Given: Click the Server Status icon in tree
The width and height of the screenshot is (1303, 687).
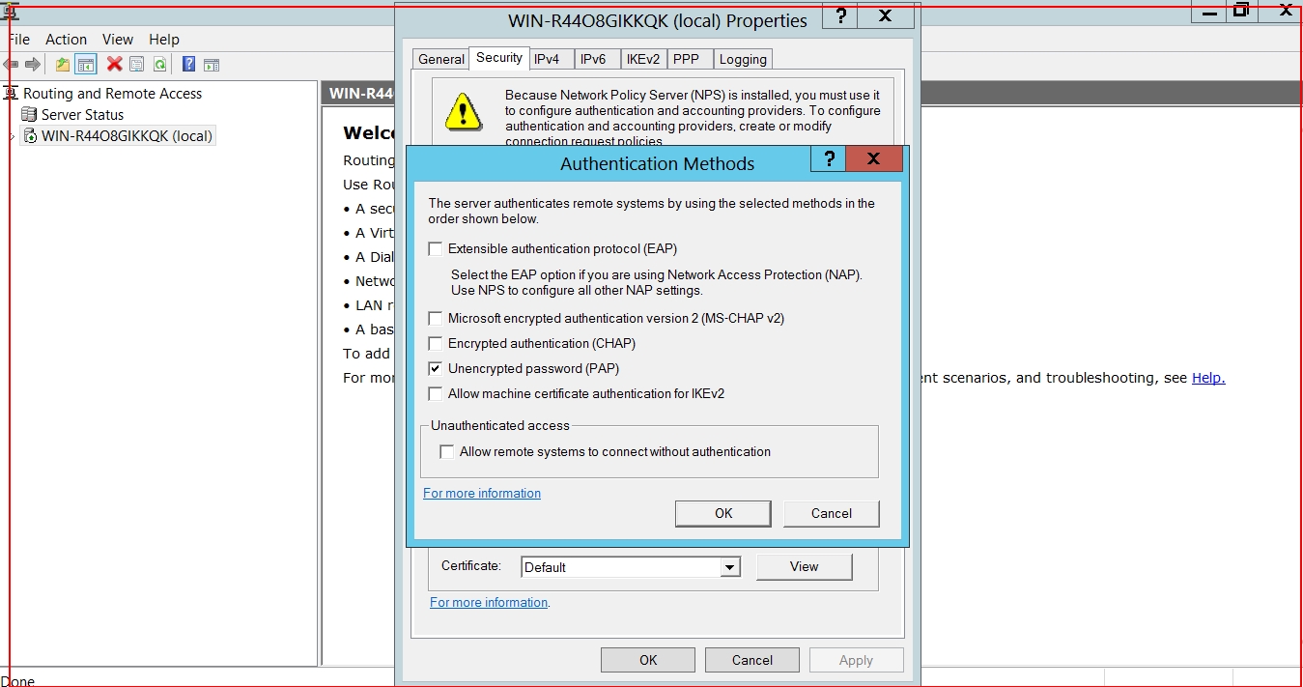Looking at the screenshot, I should click(30, 115).
